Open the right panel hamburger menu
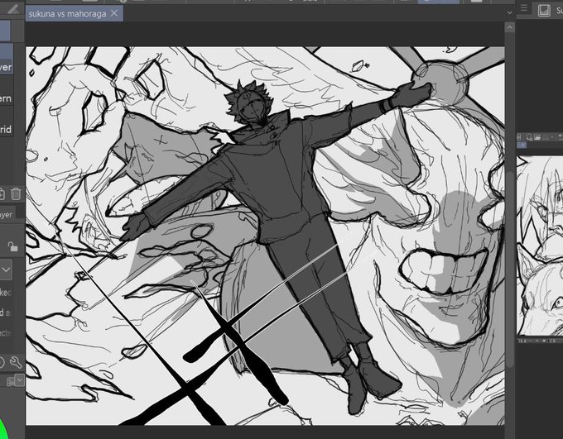This screenshot has height=439, width=563. pyautogui.click(x=524, y=8)
